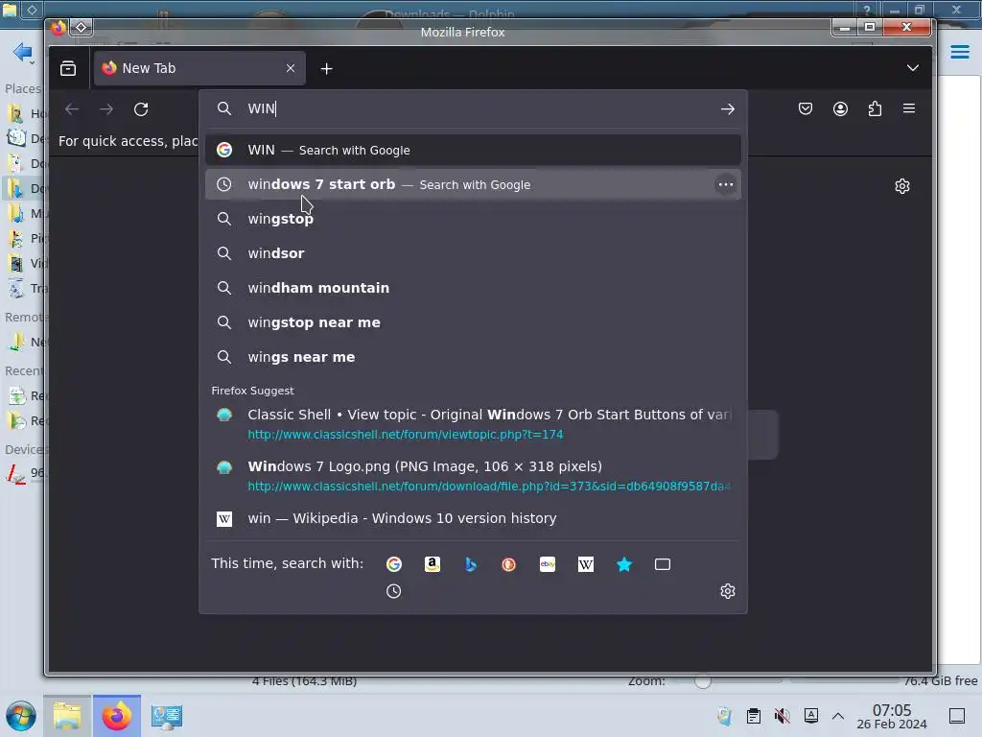Open the new tab page personalize gear
Screen dimensions: 982x737
click(901, 186)
